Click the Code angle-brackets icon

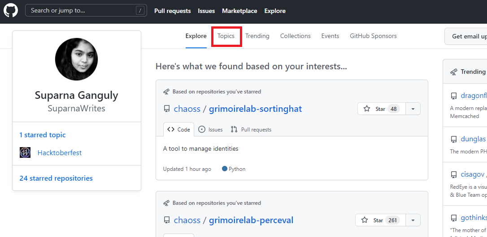tap(170, 130)
